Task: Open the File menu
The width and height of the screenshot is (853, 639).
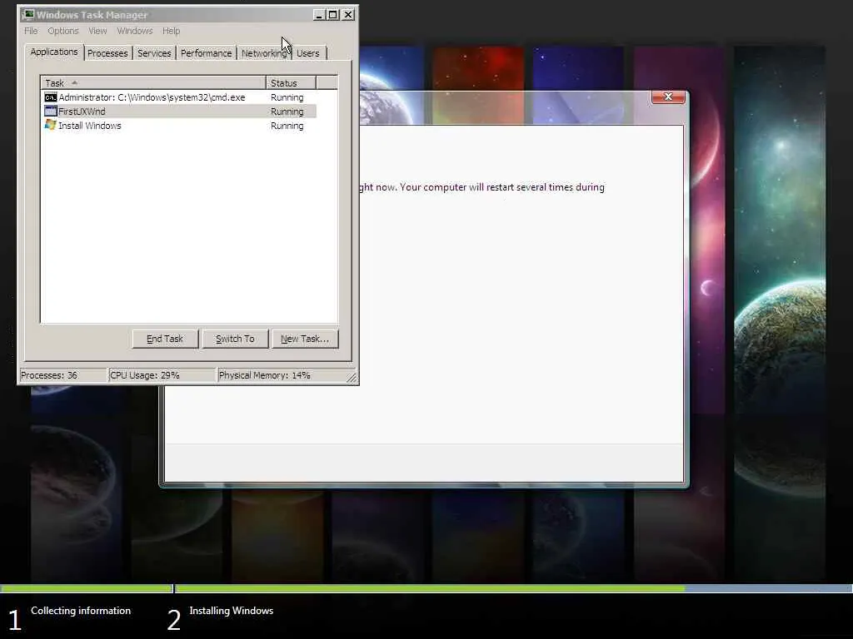Action: coord(31,31)
